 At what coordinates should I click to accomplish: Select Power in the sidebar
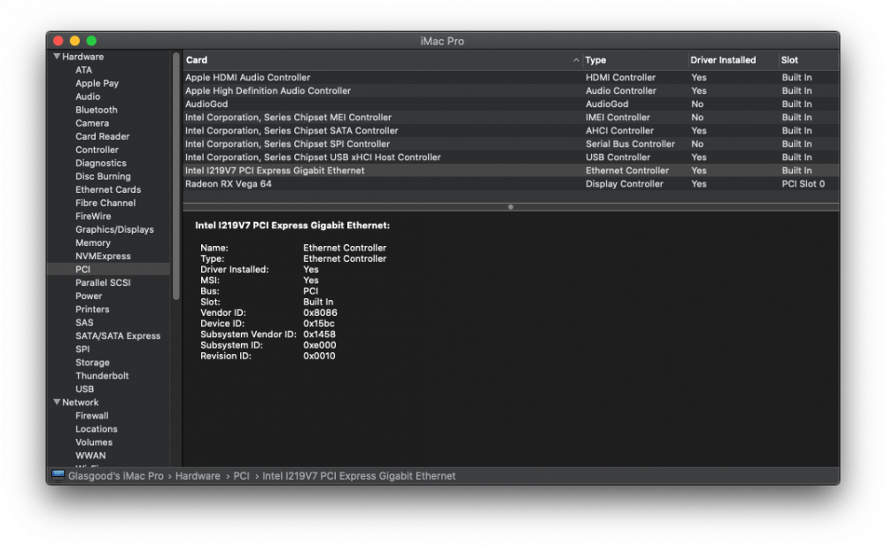point(89,296)
